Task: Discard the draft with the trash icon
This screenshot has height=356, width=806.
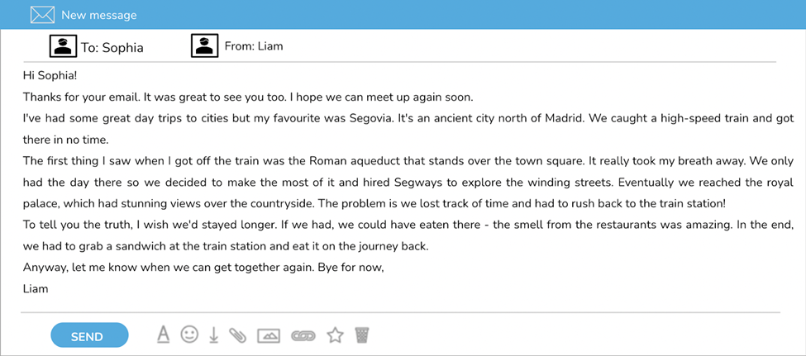Action: click(x=362, y=335)
